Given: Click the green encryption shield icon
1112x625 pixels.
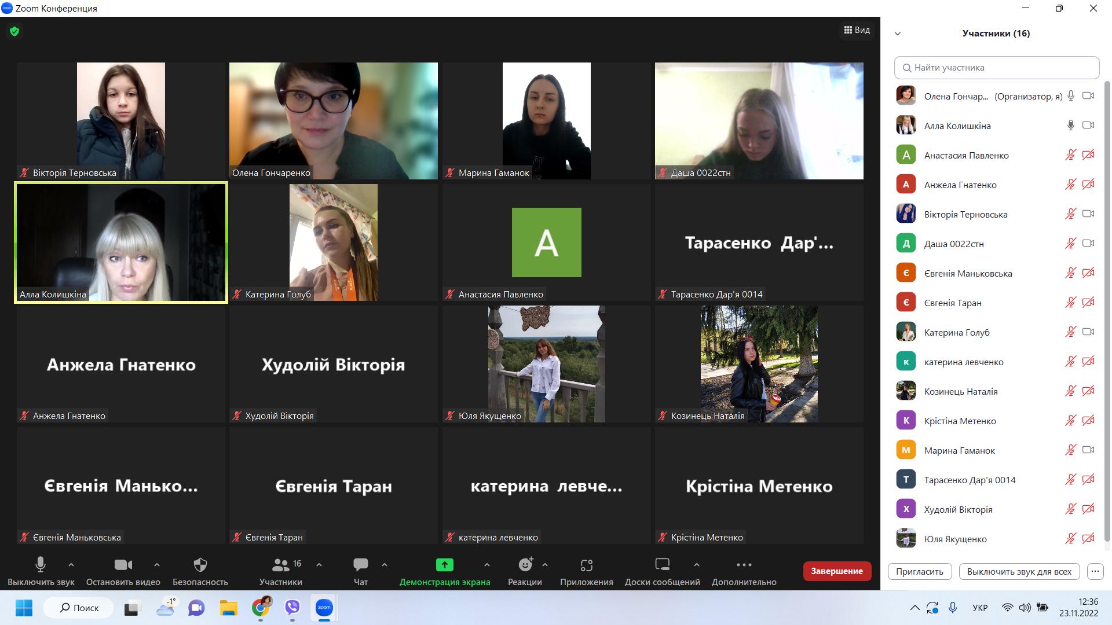Looking at the screenshot, I should [14, 31].
